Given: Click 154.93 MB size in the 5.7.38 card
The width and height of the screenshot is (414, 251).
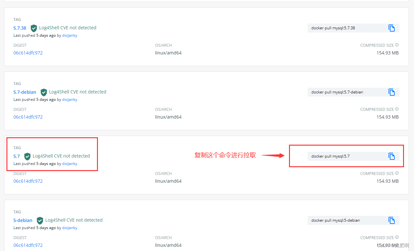Looking at the screenshot, I should [388, 53].
